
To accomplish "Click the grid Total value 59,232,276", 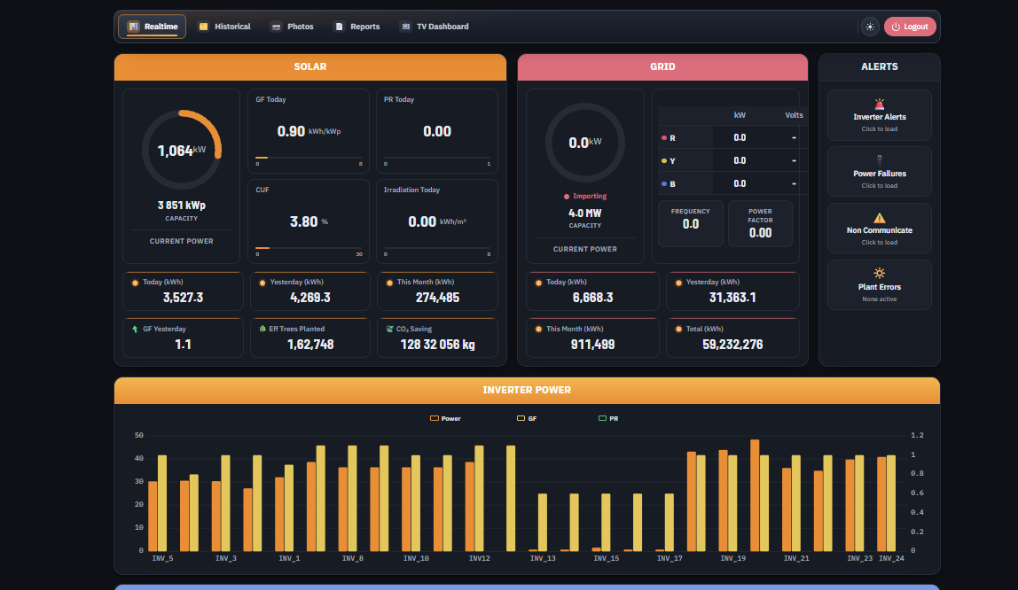I will (x=732, y=345).
